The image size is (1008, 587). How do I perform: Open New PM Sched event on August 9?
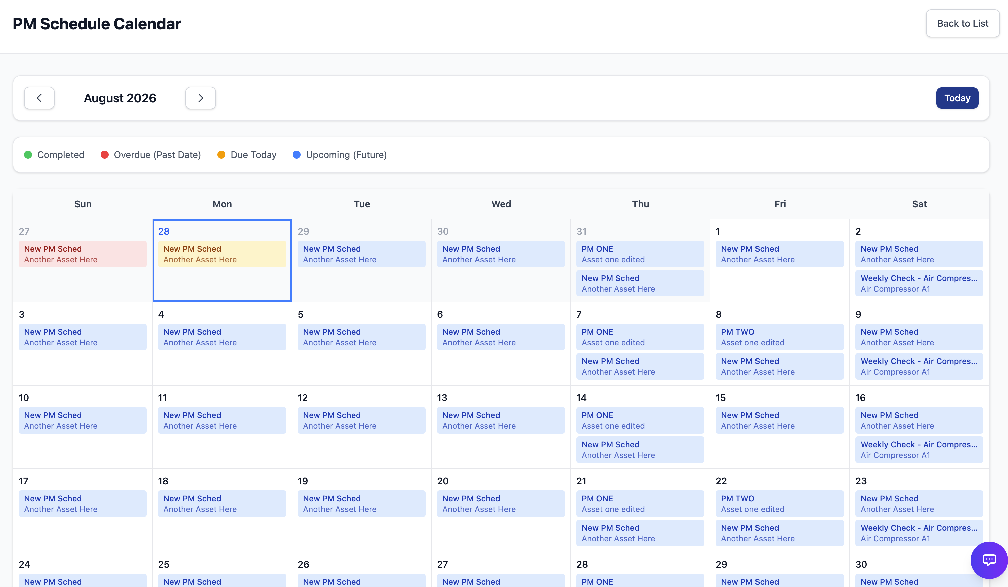point(919,337)
